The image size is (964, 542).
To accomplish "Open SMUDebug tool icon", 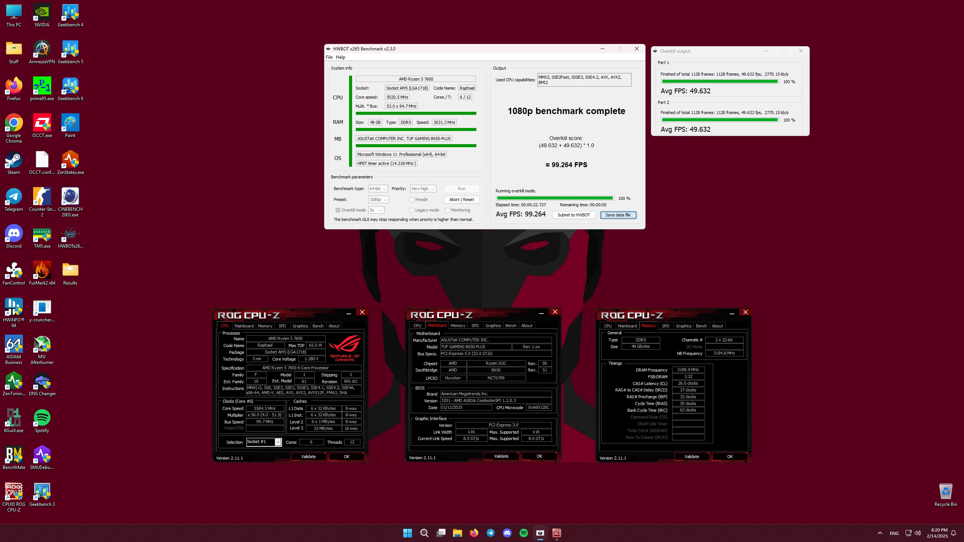I will coord(42,458).
